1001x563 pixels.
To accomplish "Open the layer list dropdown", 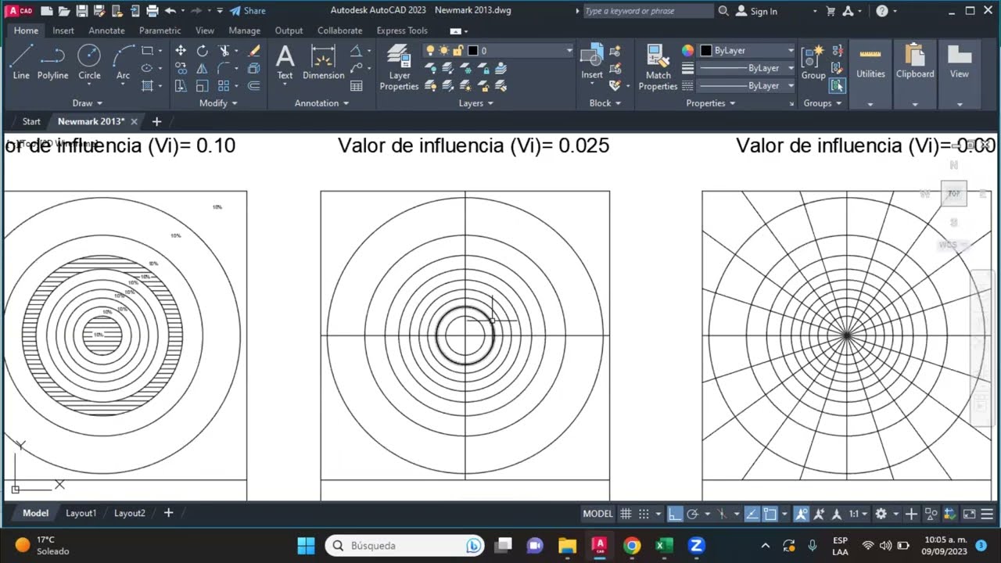I will click(569, 50).
